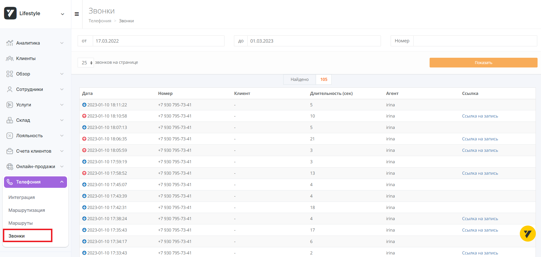
Task: Click the Услуги scissors icon
Action: point(10,105)
